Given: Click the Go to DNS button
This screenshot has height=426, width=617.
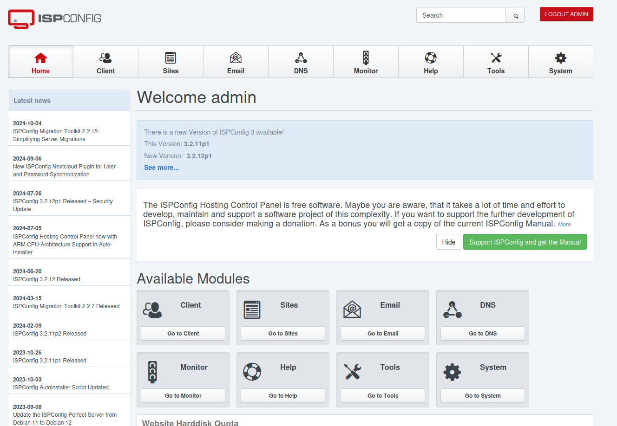Looking at the screenshot, I should click(483, 334).
